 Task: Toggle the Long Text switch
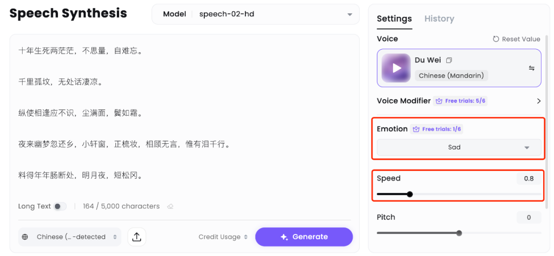(60, 206)
